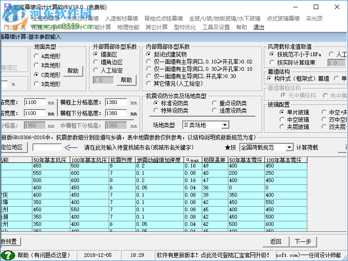Open 物理性能 menu
The height and width of the screenshot is (261, 348).
128,27
